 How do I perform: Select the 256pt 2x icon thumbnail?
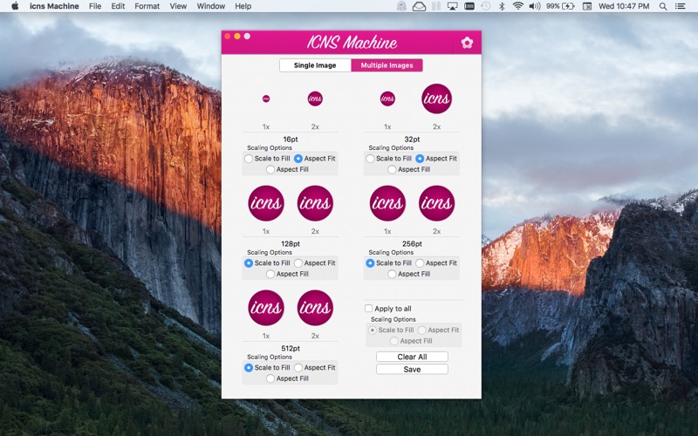click(x=437, y=203)
